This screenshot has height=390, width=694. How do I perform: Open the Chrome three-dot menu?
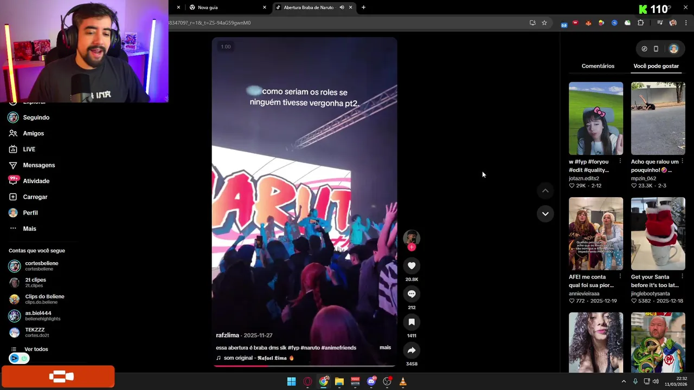686,23
